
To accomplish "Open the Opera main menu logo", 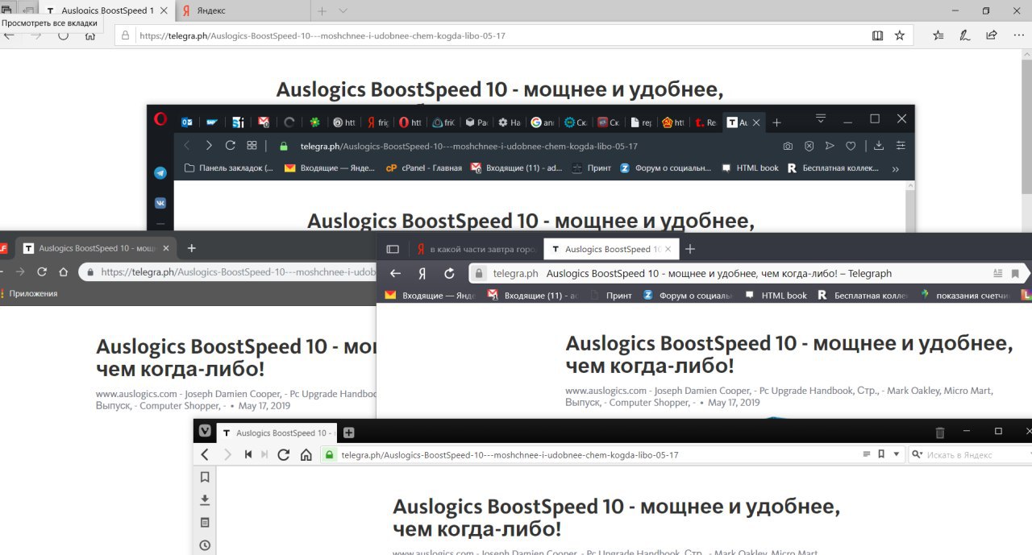I will (x=160, y=119).
